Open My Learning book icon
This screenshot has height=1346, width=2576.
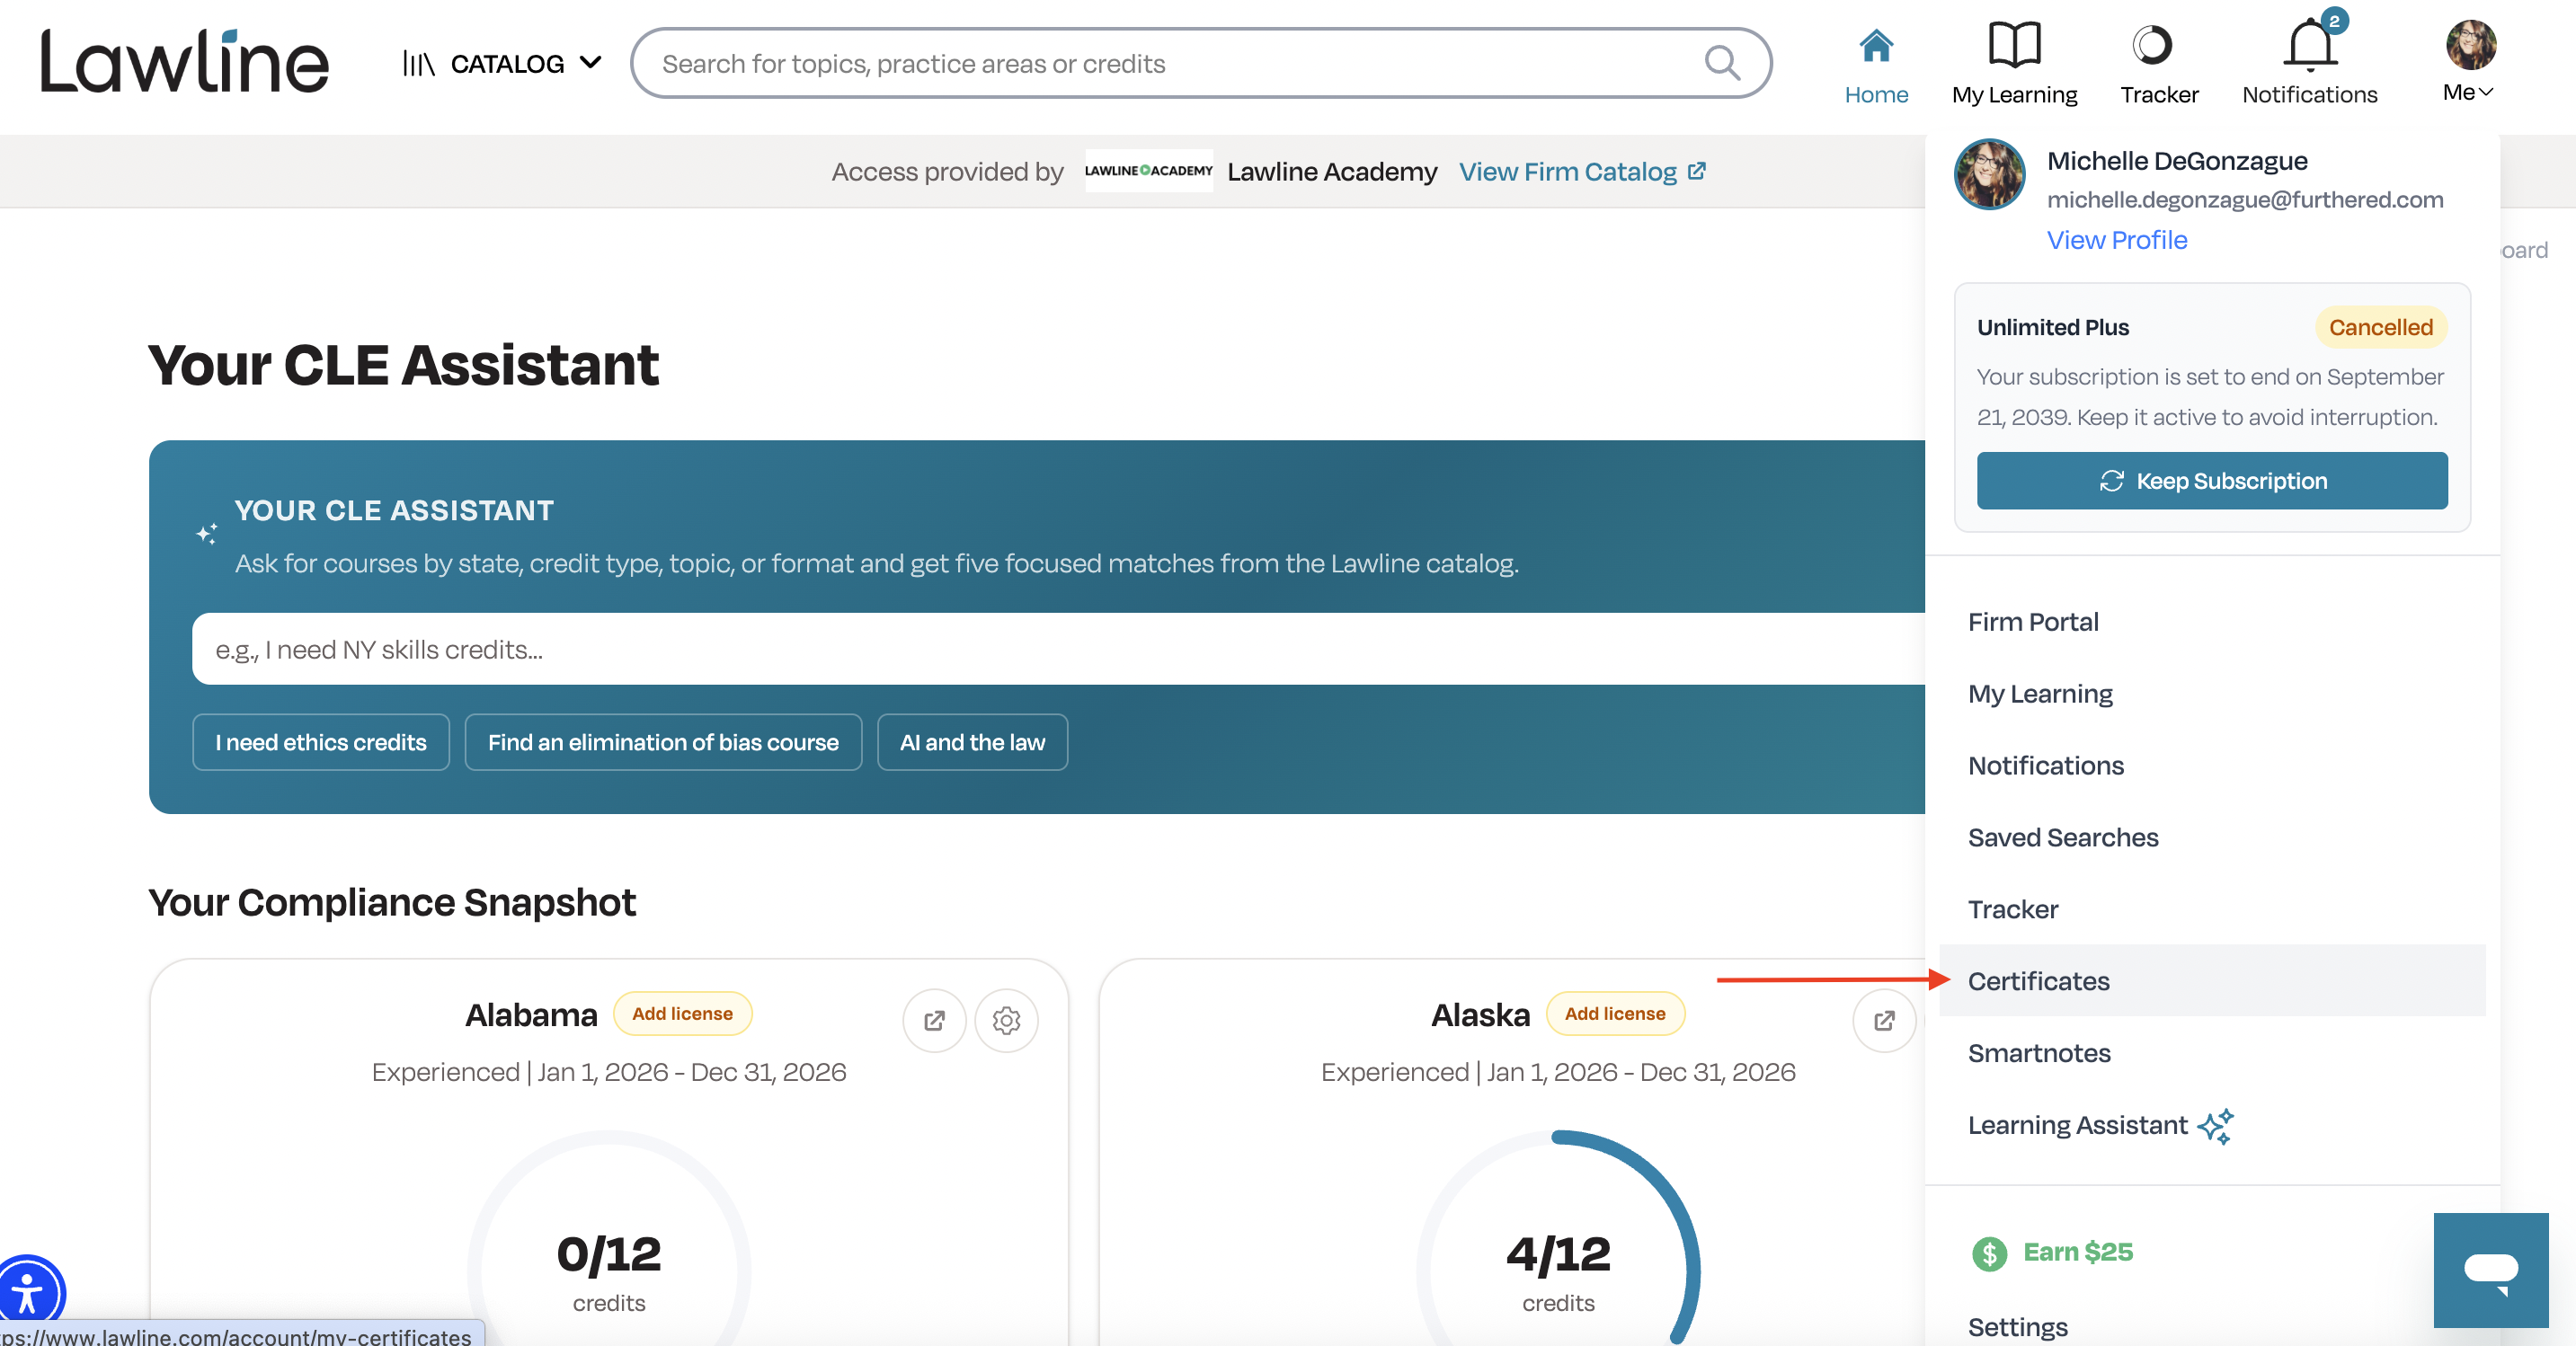tap(2014, 44)
